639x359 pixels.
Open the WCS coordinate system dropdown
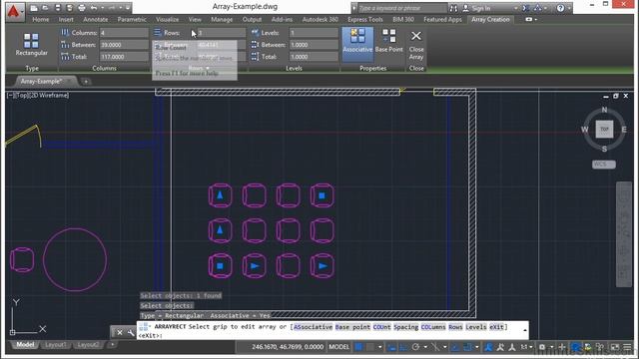tap(603, 165)
